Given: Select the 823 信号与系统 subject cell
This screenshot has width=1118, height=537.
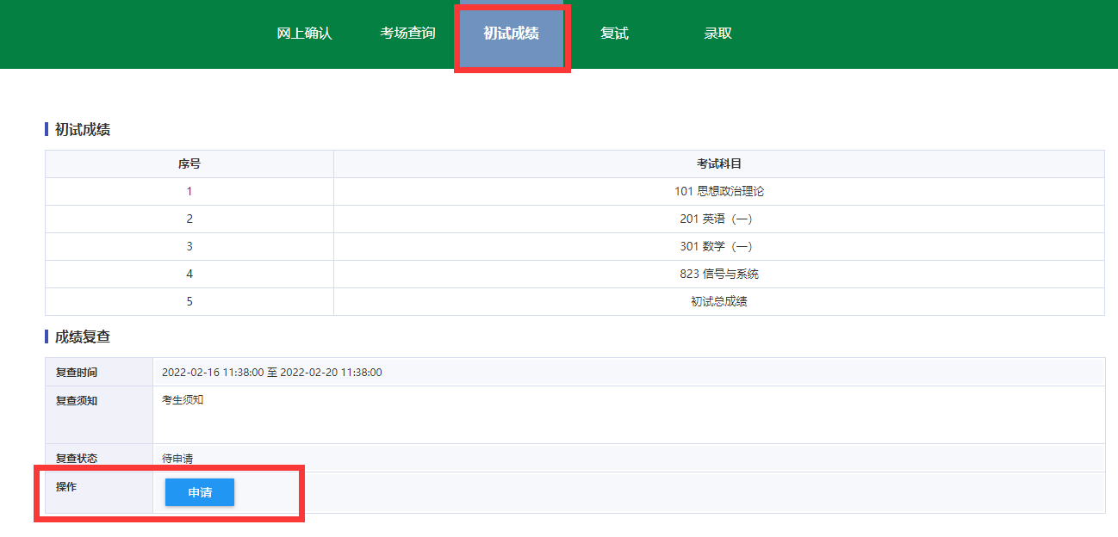Looking at the screenshot, I should click(719, 274).
